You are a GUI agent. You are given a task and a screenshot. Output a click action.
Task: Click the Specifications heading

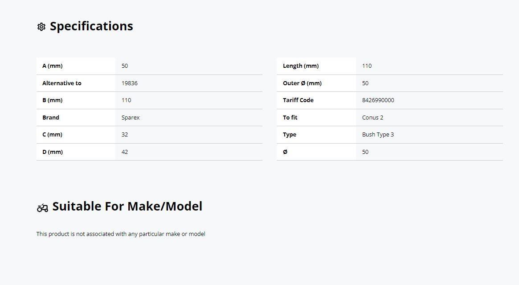pos(91,26)
